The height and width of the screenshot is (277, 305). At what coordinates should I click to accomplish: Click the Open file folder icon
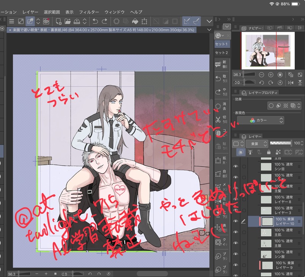click(67, 21)
